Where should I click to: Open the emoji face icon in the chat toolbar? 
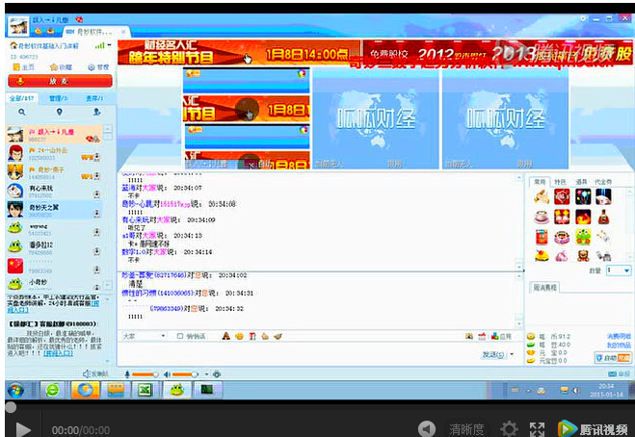tap(239, 336)
